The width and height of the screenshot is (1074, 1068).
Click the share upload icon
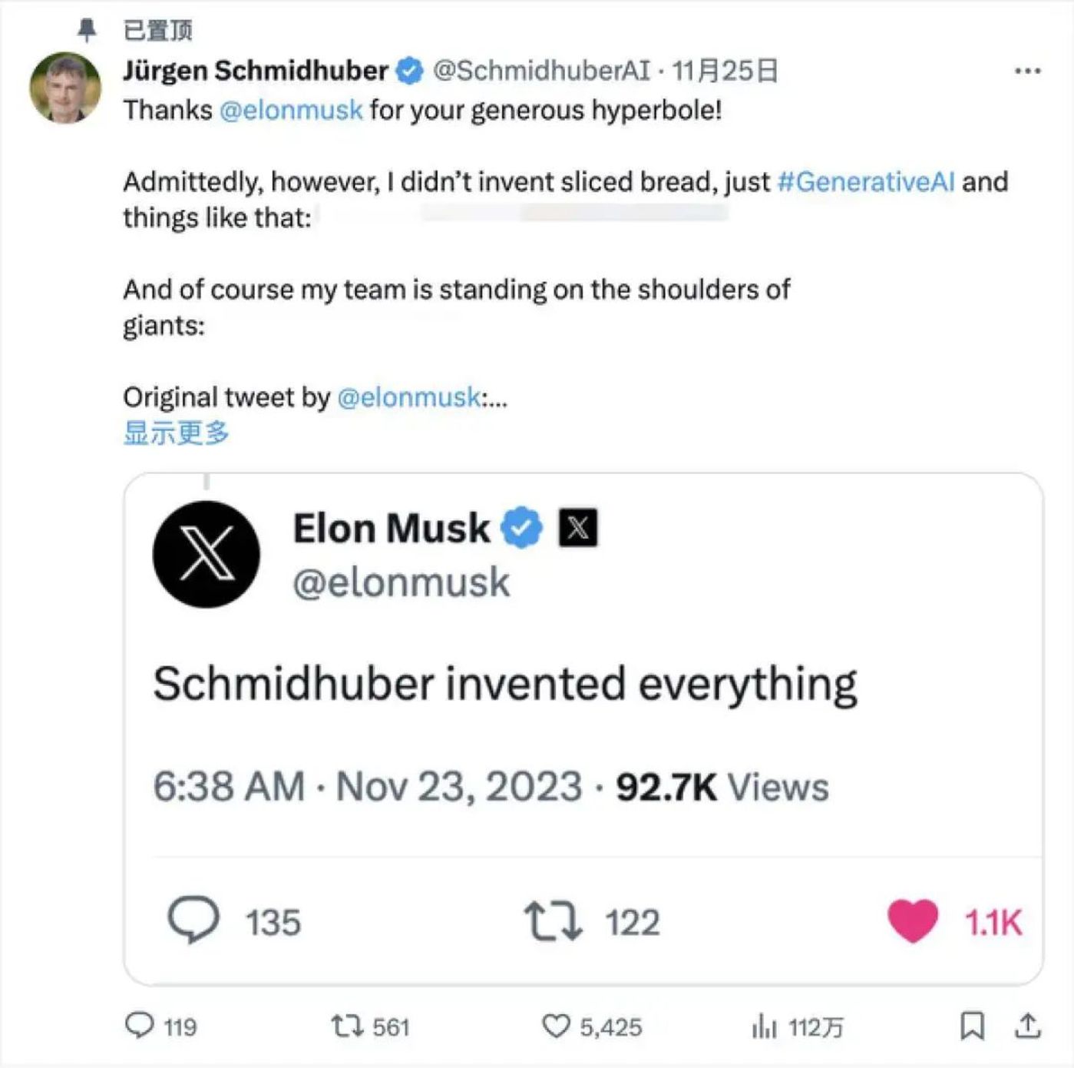(x=1027, y=1026)
